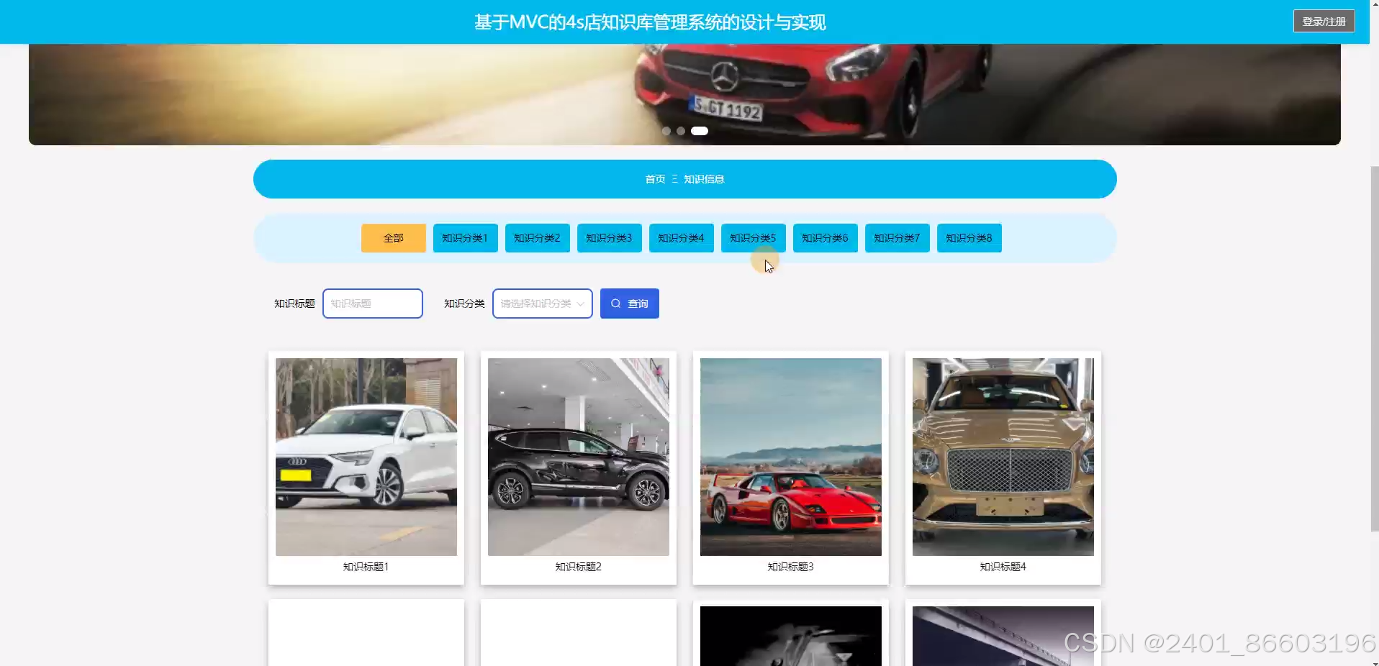Image resolution: width=1379 pixels, height=666 pixels.
Task: Go to 首页 in the breadcrumb
Action: 655,179
